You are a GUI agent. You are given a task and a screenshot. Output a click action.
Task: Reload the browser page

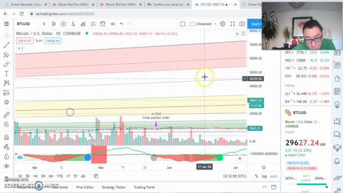[x=21, y=14]
